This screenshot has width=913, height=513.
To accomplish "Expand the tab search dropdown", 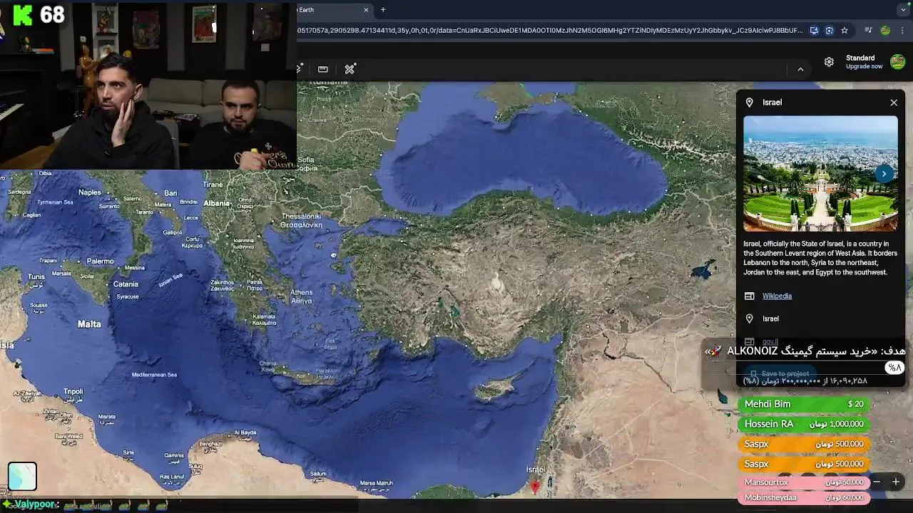I will [904, 10].
